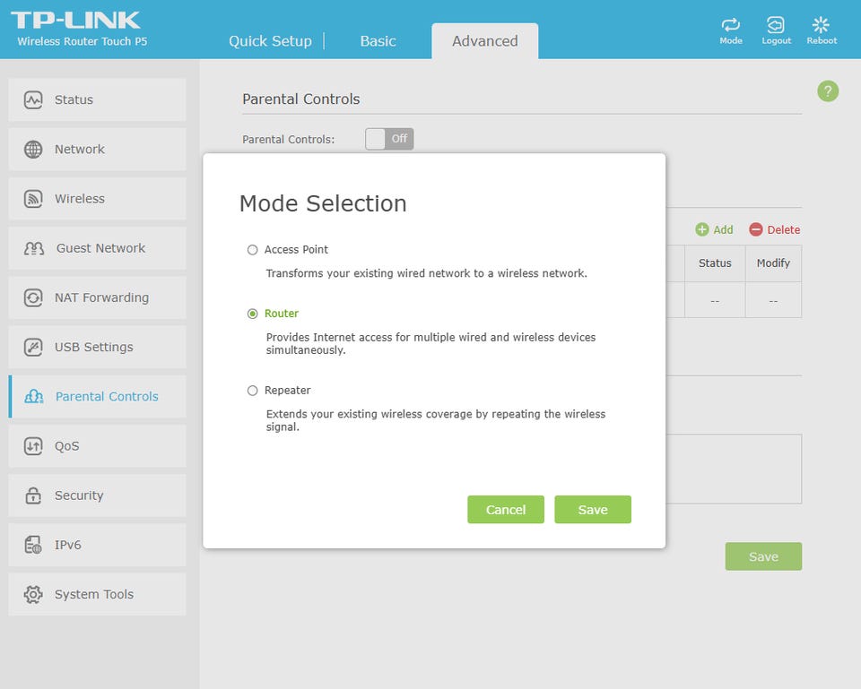Image resolution: width=861 pixels, height=689 pixels.
Task: Click the IPv6 menu label
Action: pos(67,545)
